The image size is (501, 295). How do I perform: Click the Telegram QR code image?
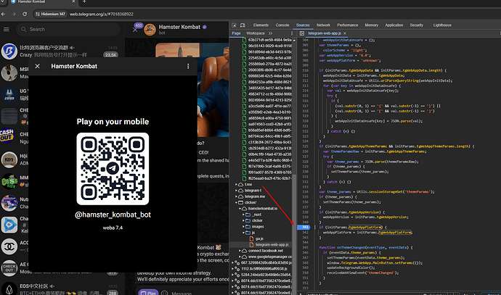pyautogui.click(x=113, y=169)
